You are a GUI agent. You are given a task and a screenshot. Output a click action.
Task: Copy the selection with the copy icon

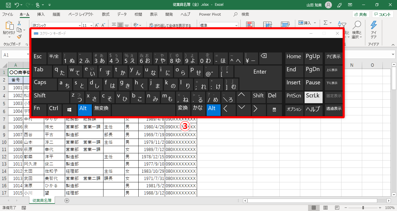19,30
